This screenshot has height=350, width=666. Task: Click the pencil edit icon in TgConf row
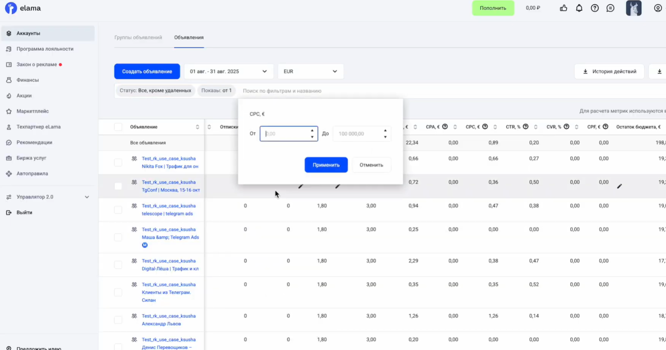point(619,186)
